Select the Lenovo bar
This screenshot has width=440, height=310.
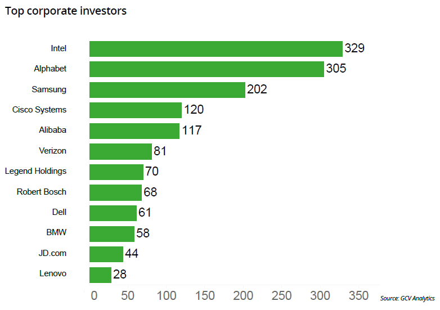(100, 275)
